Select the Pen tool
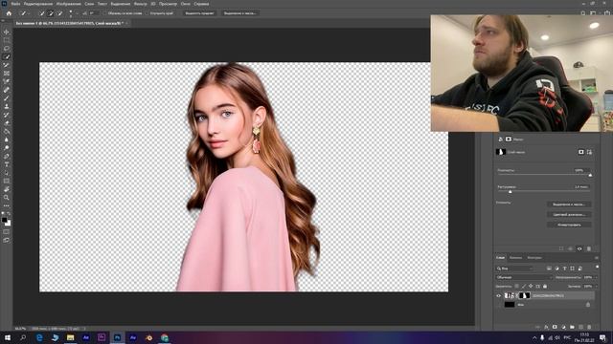613x344 pixels. [7, 157]
